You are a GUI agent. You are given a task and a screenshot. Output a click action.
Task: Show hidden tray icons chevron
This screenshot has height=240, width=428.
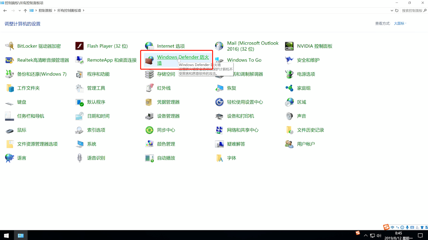pyautogui.click(x=365, y=236)
